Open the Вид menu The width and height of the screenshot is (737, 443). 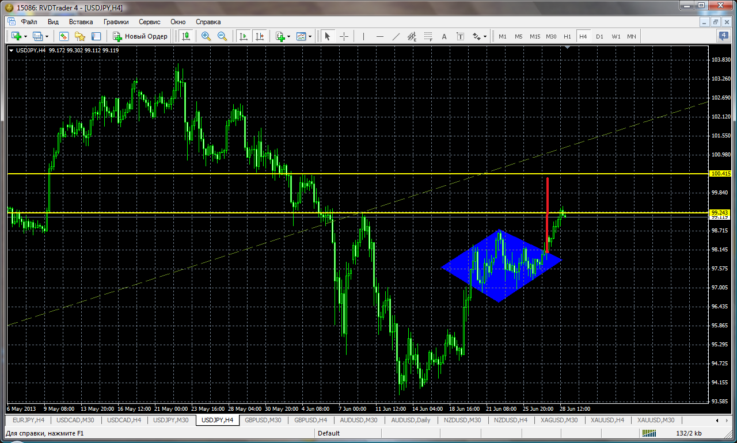tap(54, 22)
